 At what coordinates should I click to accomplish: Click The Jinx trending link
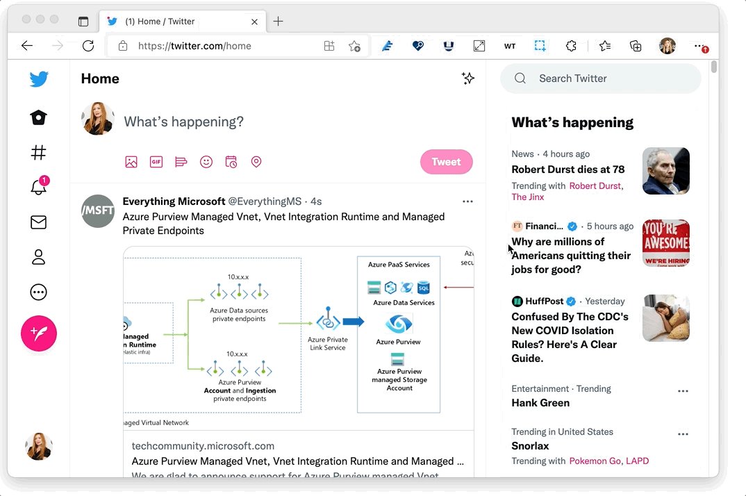click(528, 197)
